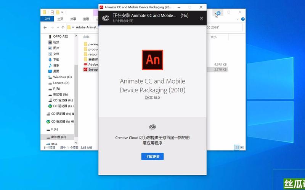Click quick access properties checkmark icon
Screen dimensions: 305x190
(52, 12)
